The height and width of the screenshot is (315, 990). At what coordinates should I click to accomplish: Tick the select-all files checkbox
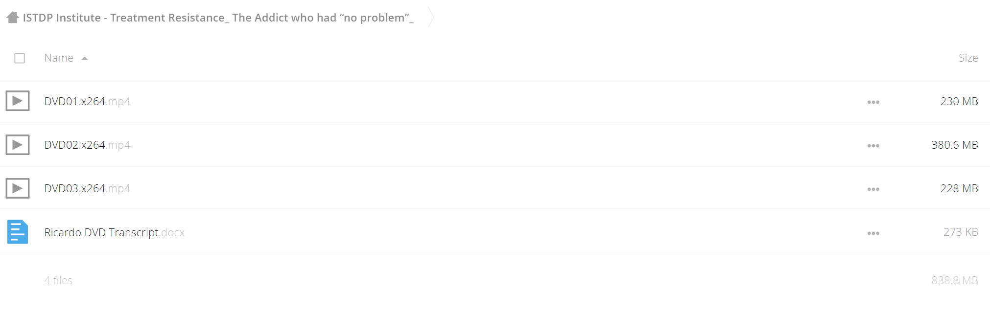20,58
